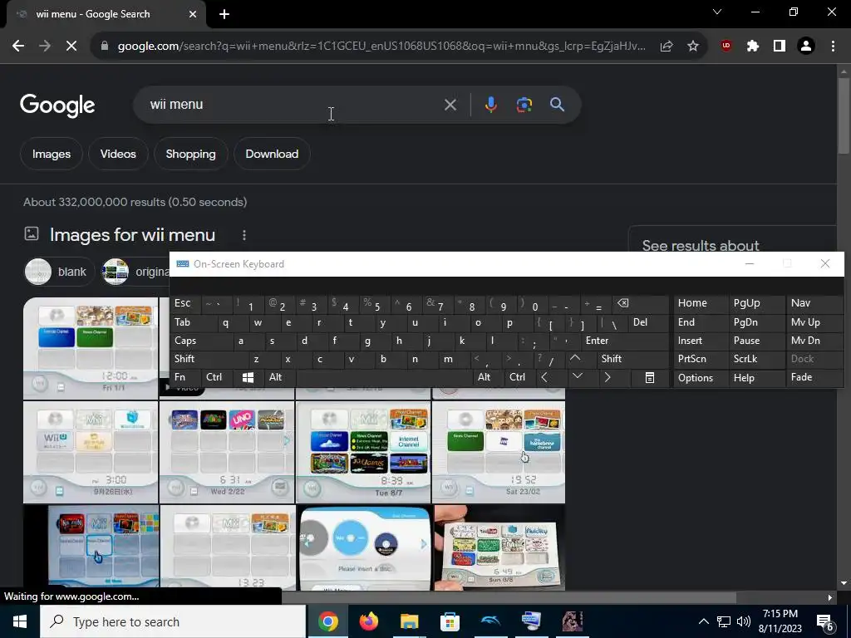The width and height of the screenshot is (851, 638).
Task: Click the vertical page scrollbar thumb
Action: point(844,116)
